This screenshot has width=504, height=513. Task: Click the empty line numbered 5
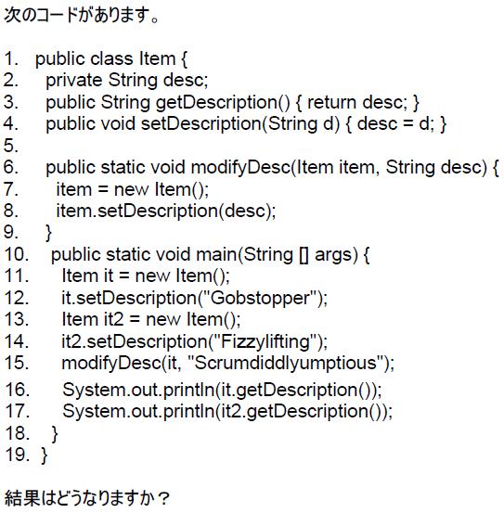coord(11,146)
